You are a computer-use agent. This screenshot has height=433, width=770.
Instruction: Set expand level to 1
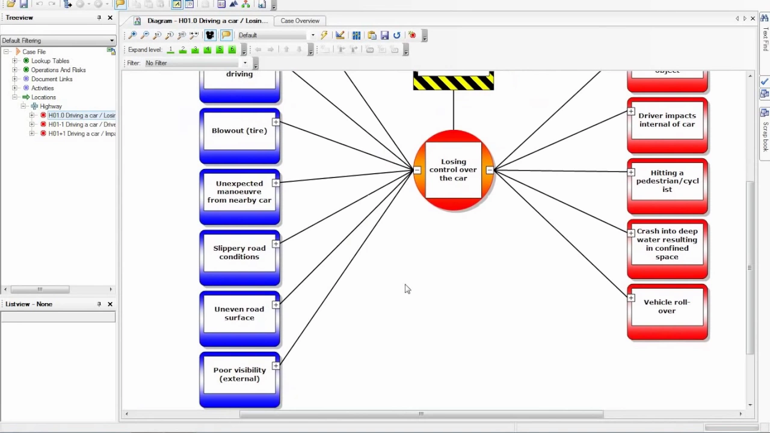[x=171, y=50]
